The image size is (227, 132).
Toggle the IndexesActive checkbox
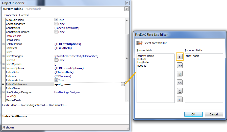point(56,80)
